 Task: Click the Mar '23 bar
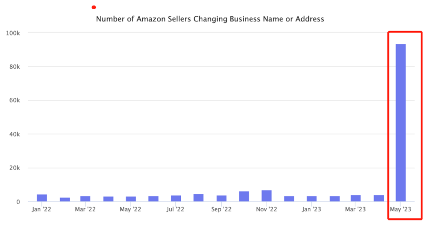355,198
